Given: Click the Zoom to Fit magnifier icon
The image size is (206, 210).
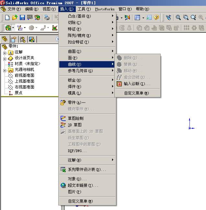Looking at the screenshot, I should coord(178,17).
